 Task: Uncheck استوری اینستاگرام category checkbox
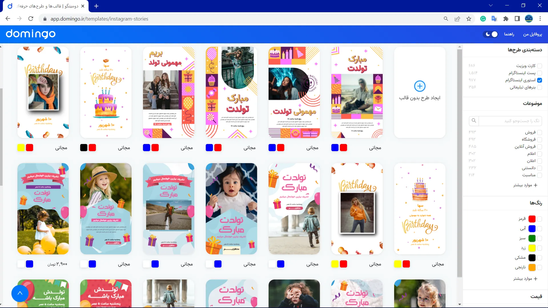(x=539, y=80)
